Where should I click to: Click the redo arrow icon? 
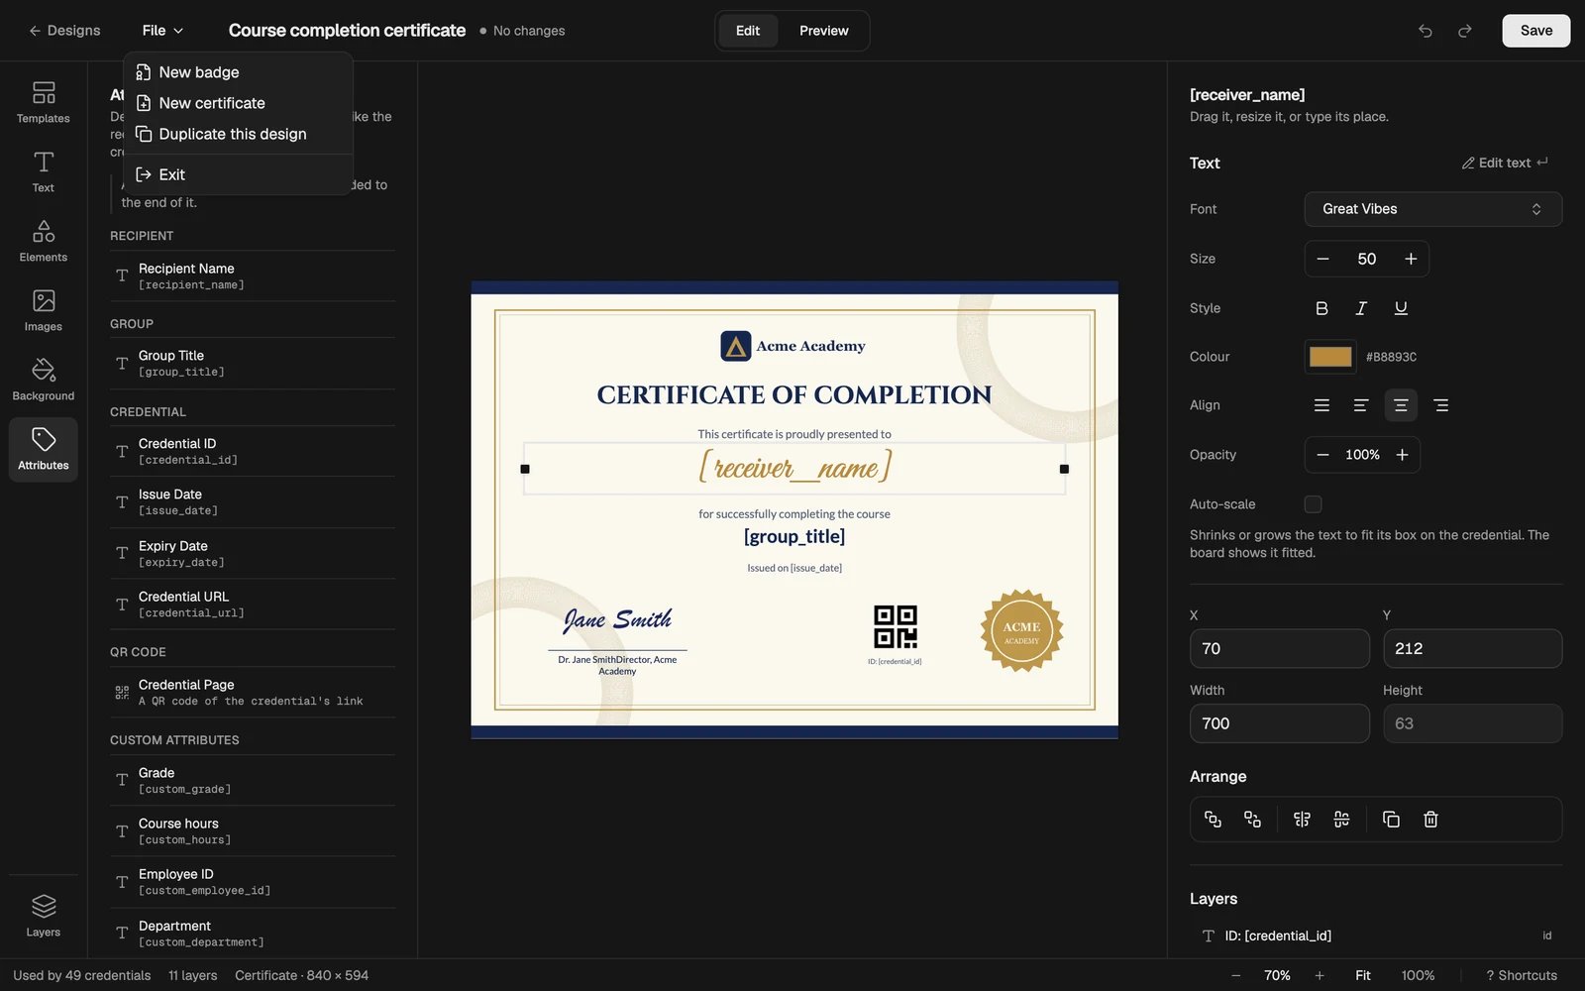tap(1464, 31)
